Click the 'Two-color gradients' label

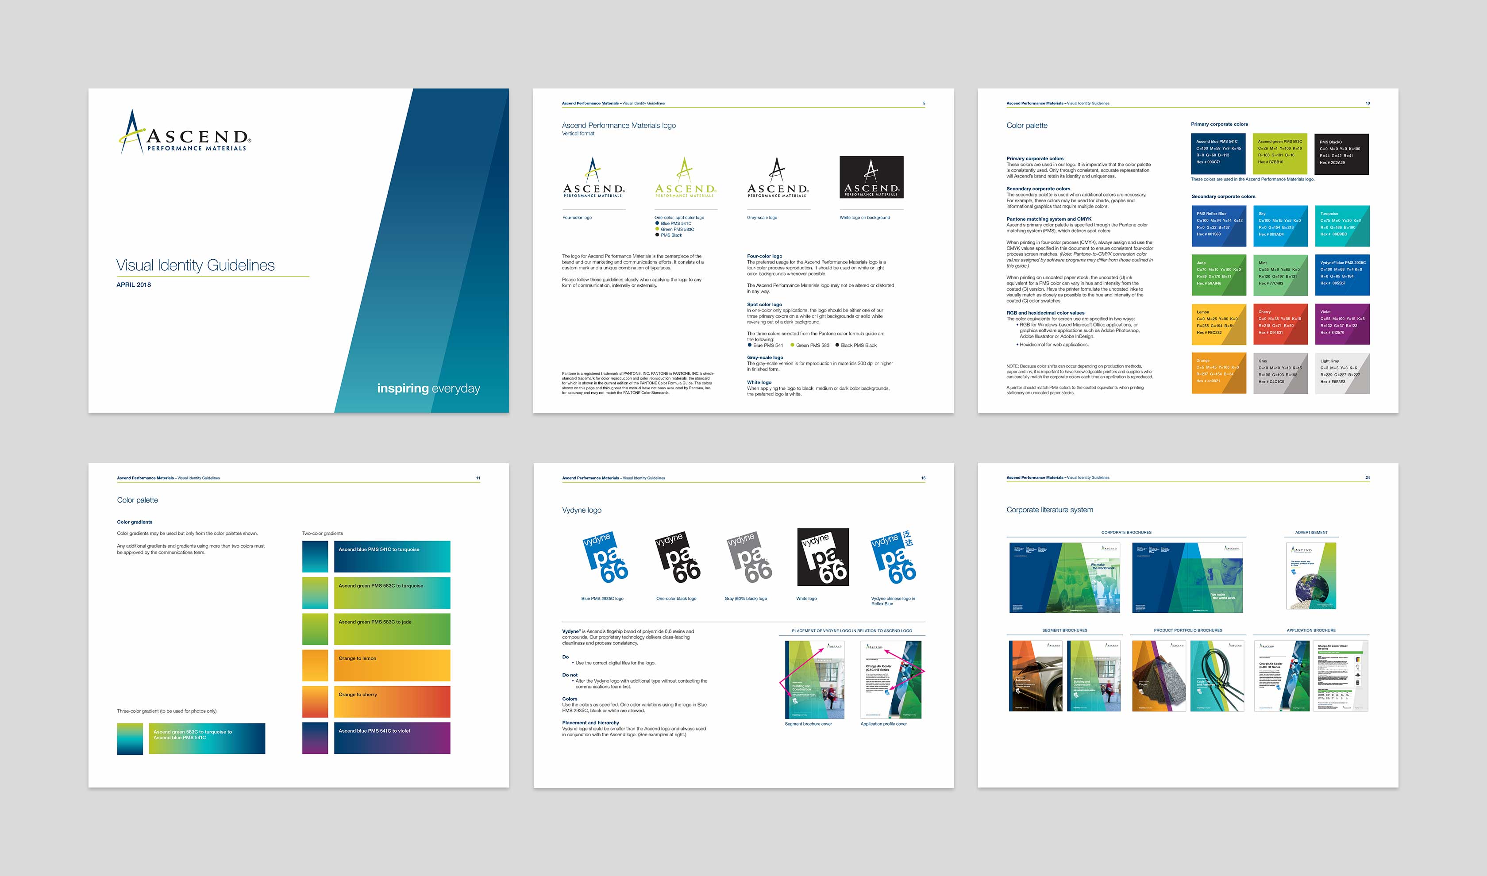pos(322,533)
